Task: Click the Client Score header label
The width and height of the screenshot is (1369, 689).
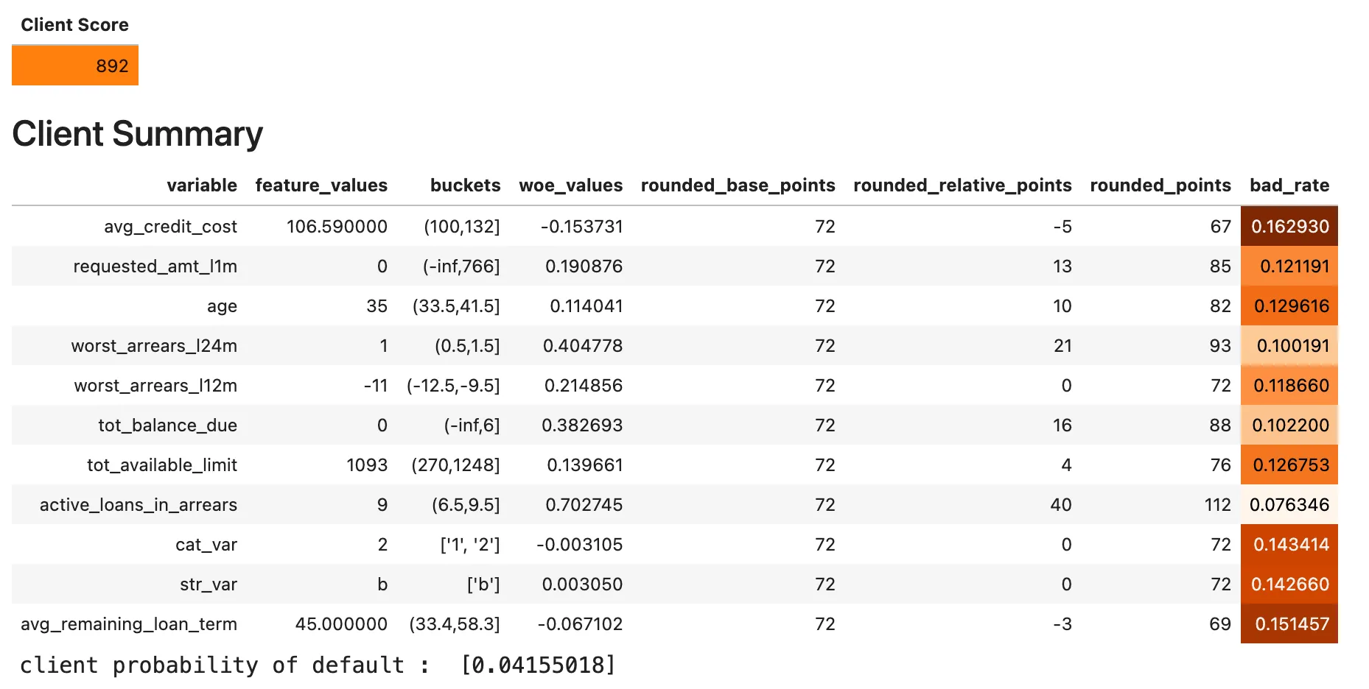Action: [74, 25]
